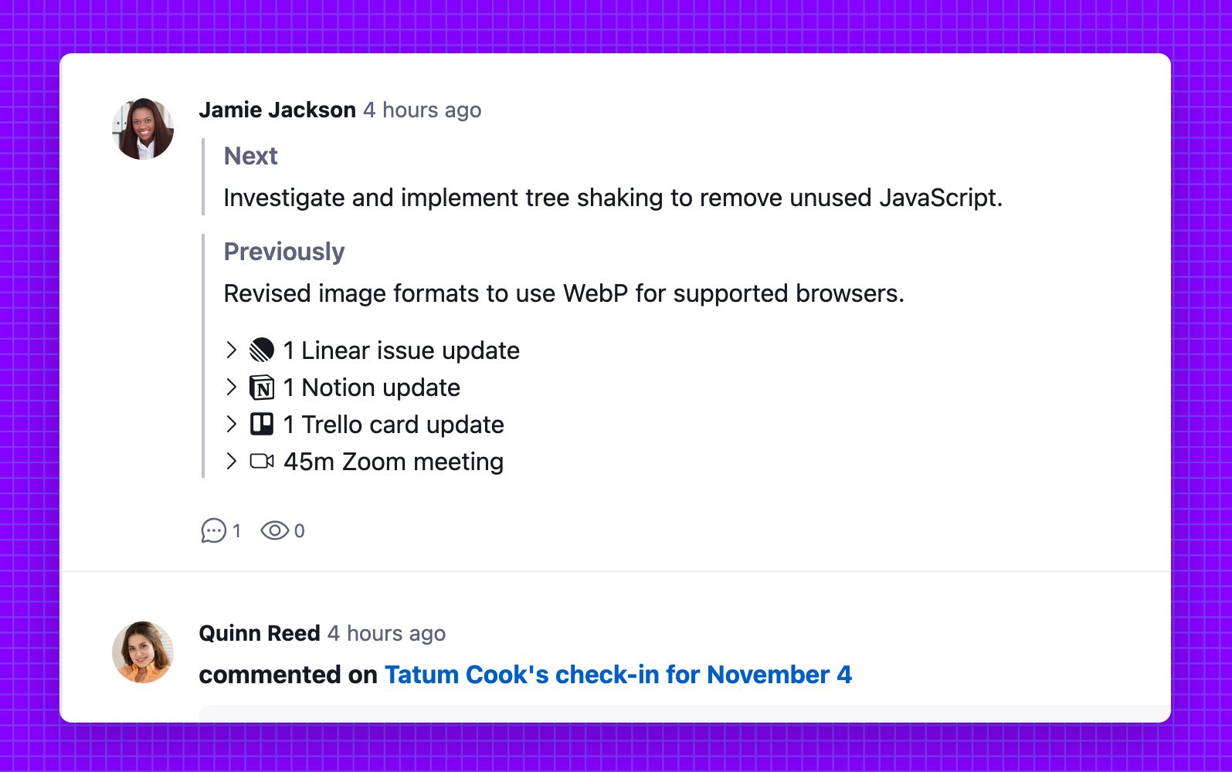Image resolution: width=1232 pixels, height=772 pixels.
Task: Select the Previously section heading
Action: pos(283,251)
